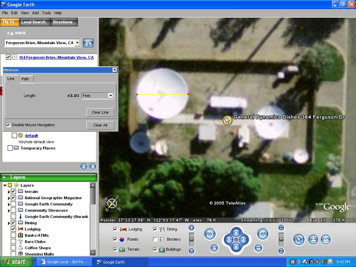Viewport: 356px width, 267px height.
Task: Click the search magnifier button
Action: (89, 43)
